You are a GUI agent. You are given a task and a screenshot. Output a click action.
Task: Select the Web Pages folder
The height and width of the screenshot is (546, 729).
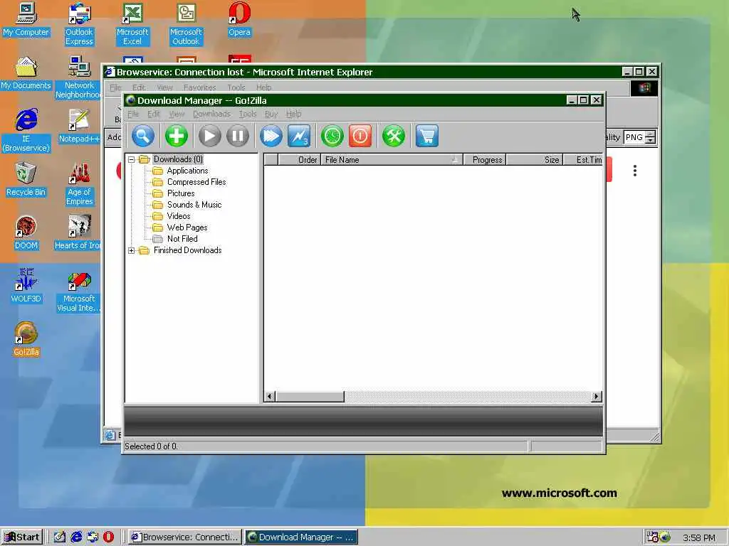tap(187, 227)
